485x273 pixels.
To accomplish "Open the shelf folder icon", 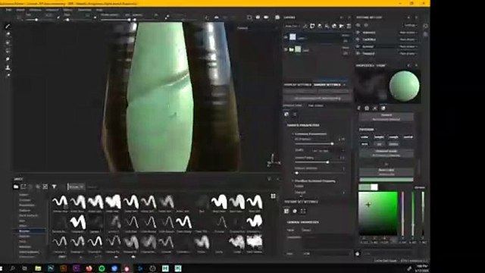I will click(16, 187).
